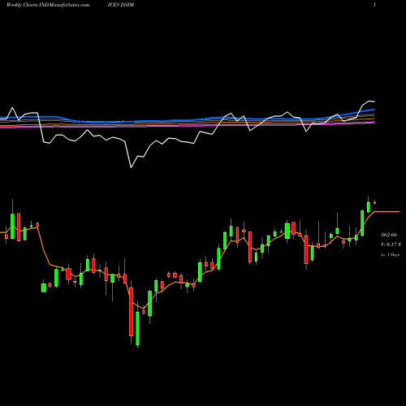Image resolution: width=406 pixels, height=406 pixels.
Task: Click the last small red candle at right
Action: click(375, 202)
